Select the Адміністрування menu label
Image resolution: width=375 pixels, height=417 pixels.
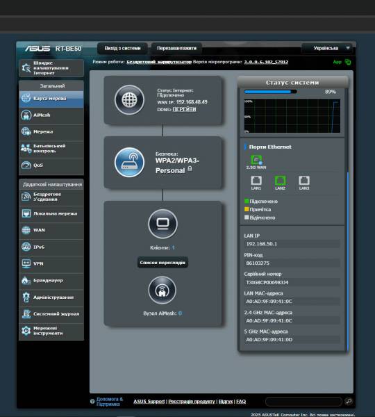click(x=53, y=297)
